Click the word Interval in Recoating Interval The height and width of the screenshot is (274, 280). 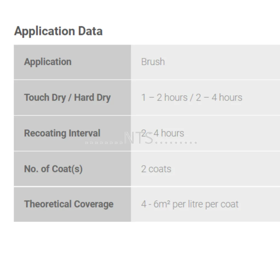point(85,133)
